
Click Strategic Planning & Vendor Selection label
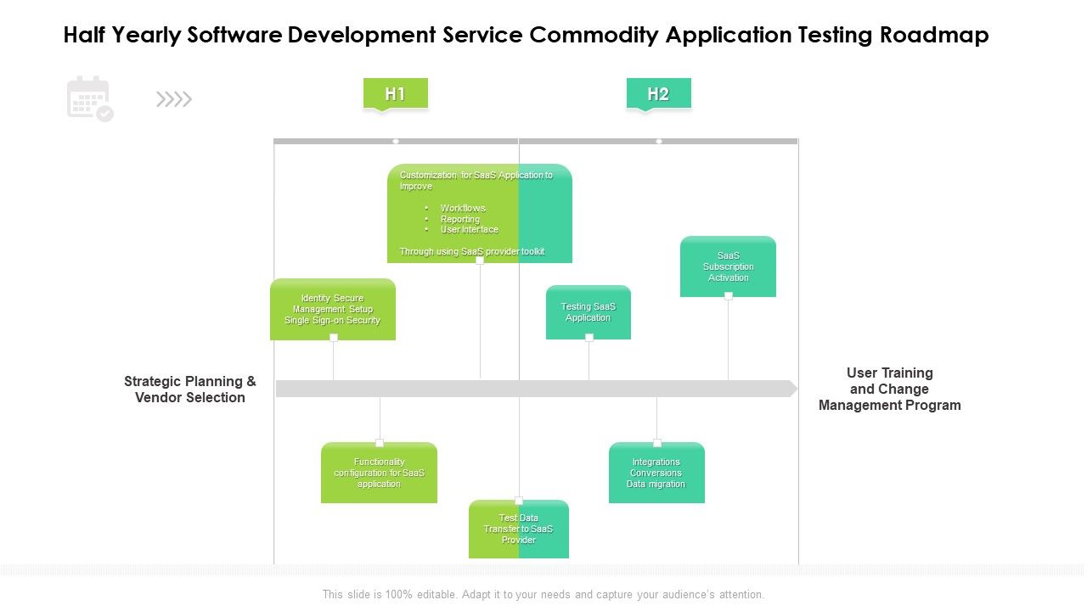(190, 390)
